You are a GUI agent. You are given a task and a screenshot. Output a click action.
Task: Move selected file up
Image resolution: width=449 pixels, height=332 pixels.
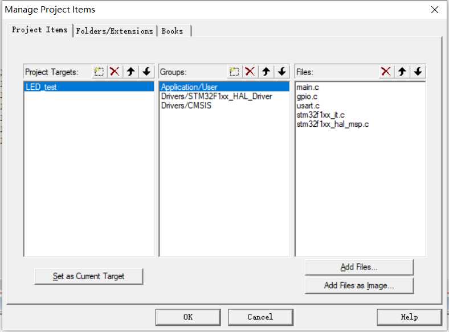(x=402, y=72)
